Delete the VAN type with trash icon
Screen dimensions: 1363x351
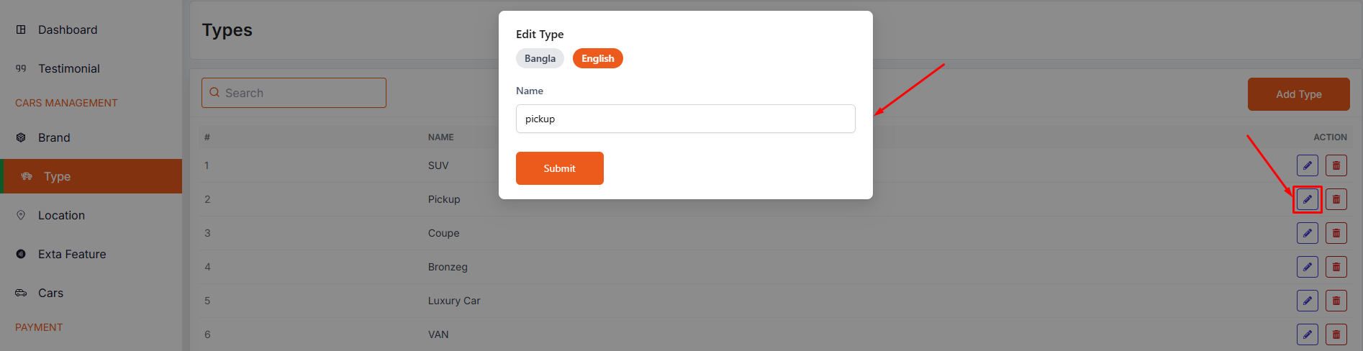coord(1336,334)
